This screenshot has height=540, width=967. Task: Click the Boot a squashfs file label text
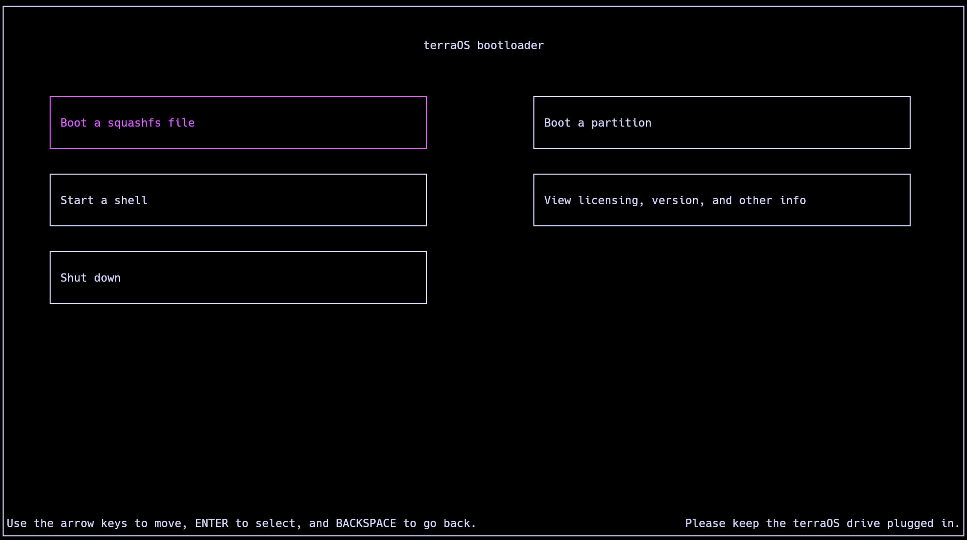127,122
